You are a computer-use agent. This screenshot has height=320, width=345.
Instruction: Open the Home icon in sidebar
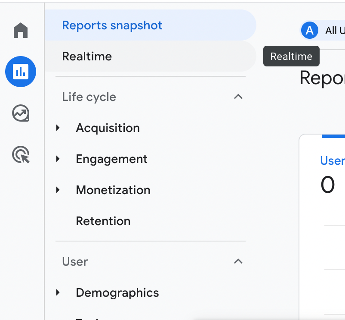pyautogui.click(x=21, y=31)
